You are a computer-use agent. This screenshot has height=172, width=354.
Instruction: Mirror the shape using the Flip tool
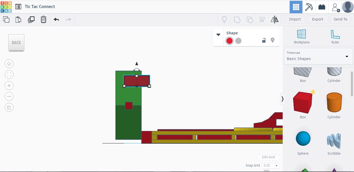point(274,19)
